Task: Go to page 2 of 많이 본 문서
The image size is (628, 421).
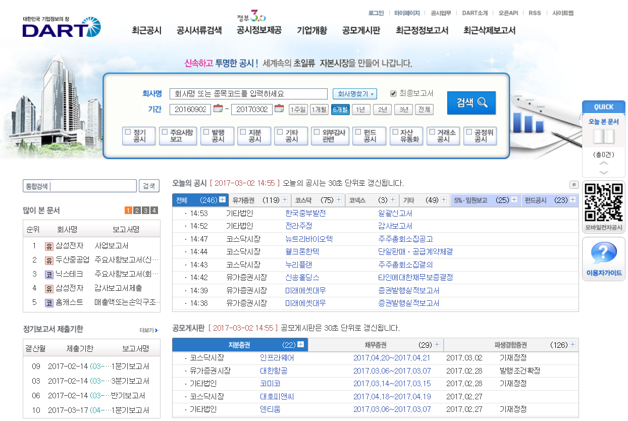Action: pyautogui.click(x=137, y=210)
